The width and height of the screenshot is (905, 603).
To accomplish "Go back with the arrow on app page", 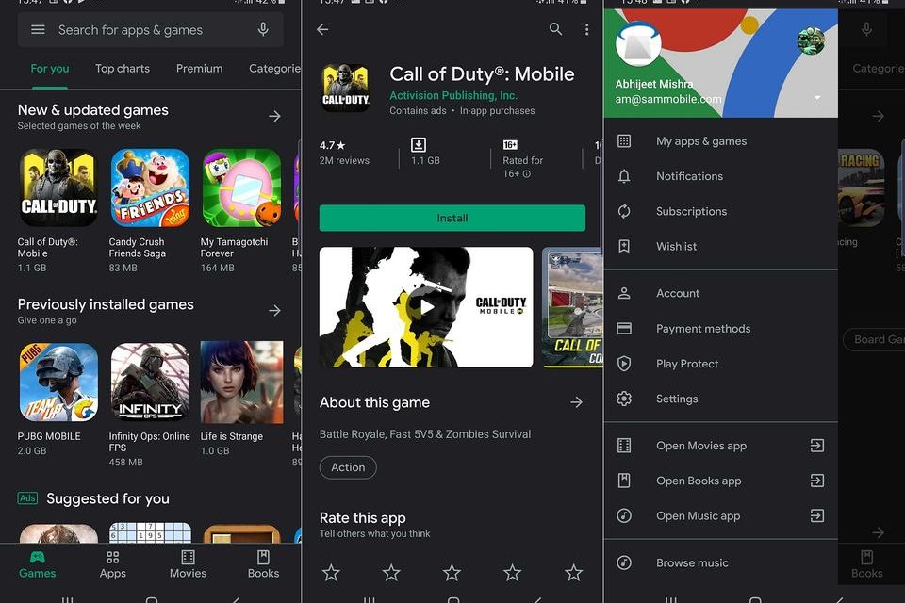I will click(322, 29).
